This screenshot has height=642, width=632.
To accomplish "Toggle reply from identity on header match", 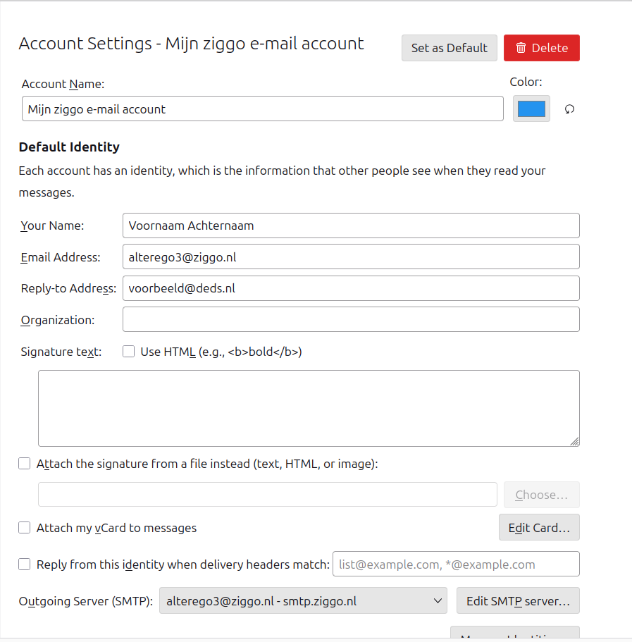I will (25, 564).
